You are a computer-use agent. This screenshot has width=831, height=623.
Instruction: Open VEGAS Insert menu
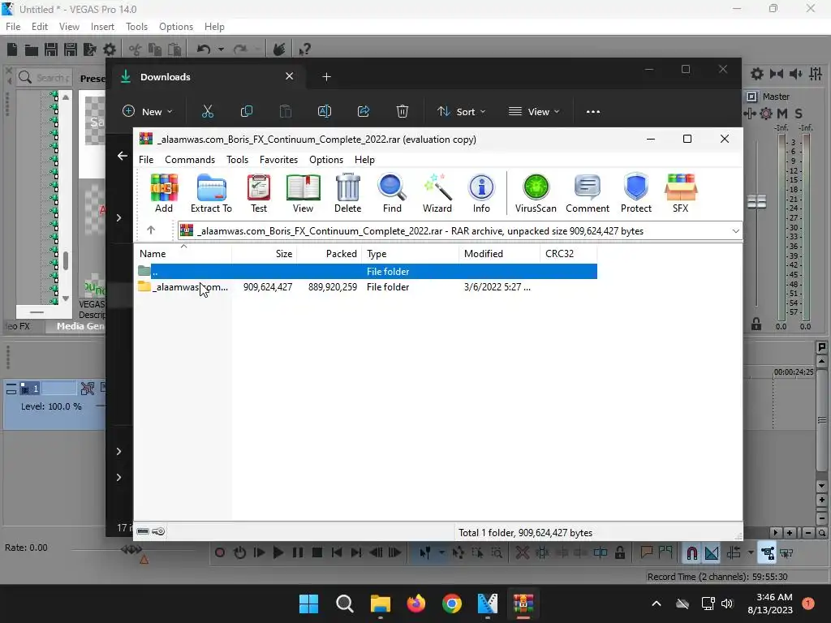pyautogui.click(x=102, y=27)
